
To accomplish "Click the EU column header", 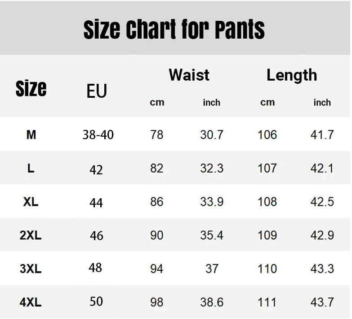I will 97,91.
